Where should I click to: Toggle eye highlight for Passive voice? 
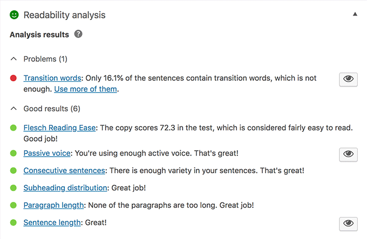[x=348, y=154]
